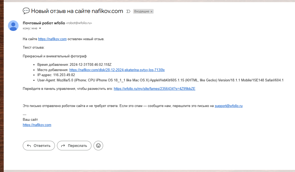Open the Входящие label chip
Screen dimensions: 295x172
pyautogui.click(x=142, y=12)
